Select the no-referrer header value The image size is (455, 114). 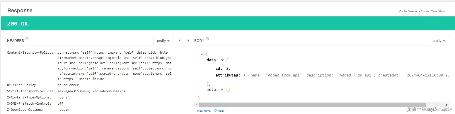(x=68, y=85)
